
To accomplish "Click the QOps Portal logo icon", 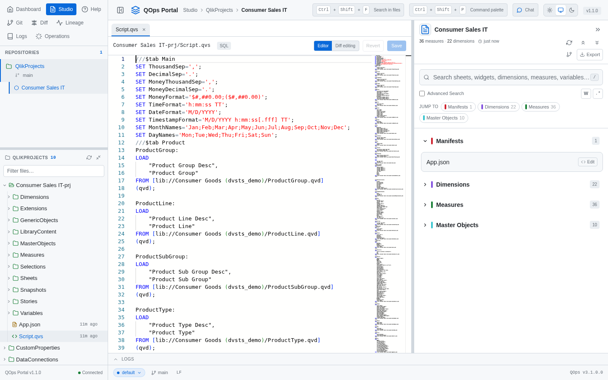I will pyautogui.click(x=136, y=10).
